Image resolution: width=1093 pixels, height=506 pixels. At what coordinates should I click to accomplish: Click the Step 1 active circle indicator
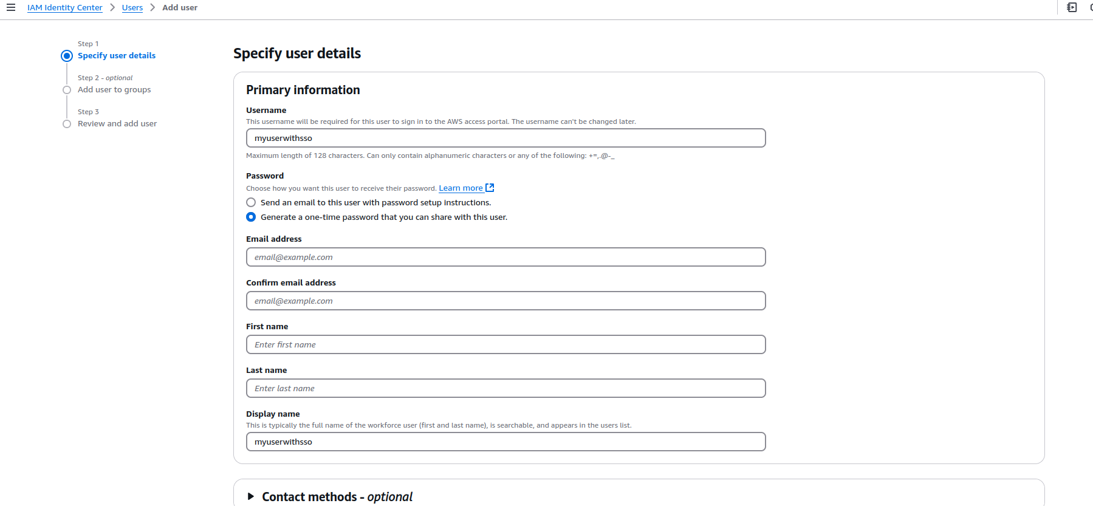coord(67,56)
